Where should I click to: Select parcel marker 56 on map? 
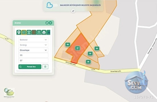pos(88,62)
